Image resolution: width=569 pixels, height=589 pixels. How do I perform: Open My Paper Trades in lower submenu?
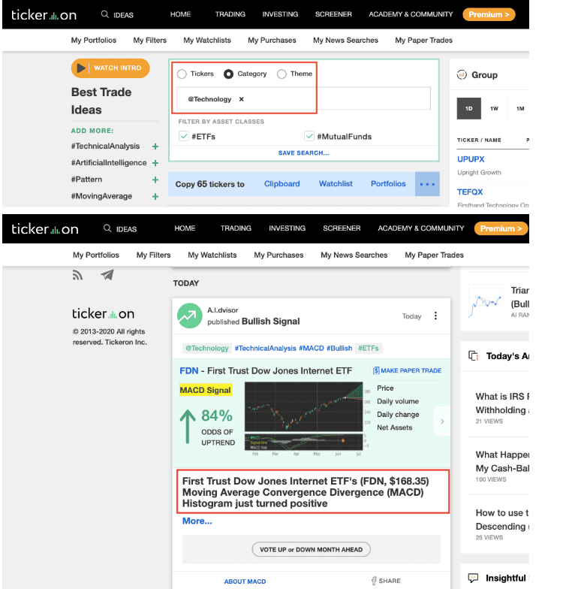(434, 255)
